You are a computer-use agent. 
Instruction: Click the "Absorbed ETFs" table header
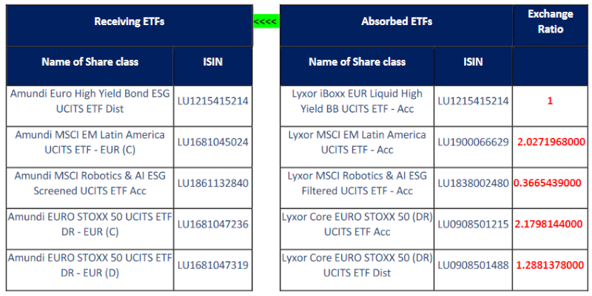point(397,21)
